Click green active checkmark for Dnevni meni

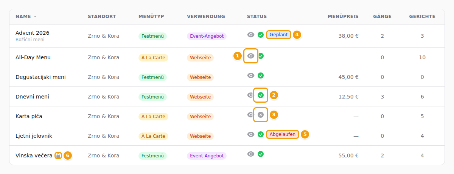(261, 95)
